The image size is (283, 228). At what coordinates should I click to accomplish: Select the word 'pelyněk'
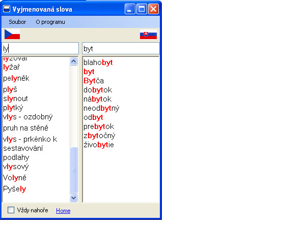(16, 78)
